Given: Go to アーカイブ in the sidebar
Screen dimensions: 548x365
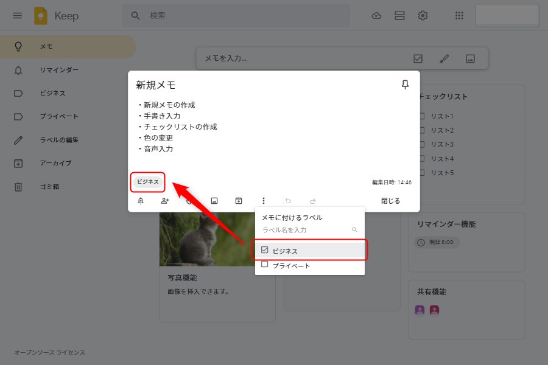Looking at the screenshot, I should [55, 163].
